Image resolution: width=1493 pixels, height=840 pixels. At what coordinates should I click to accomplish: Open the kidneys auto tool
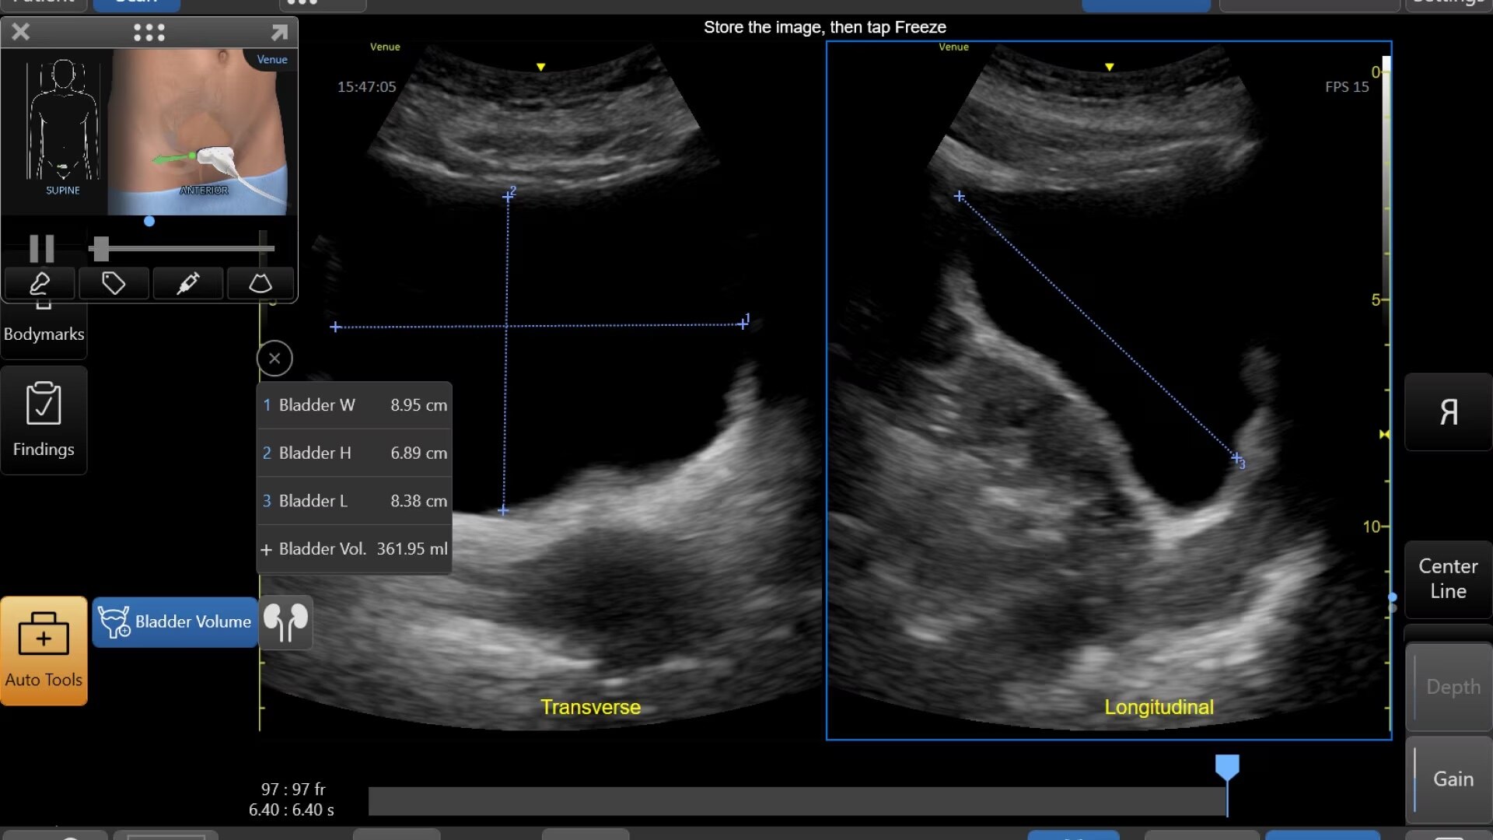[x=285, y=621]
